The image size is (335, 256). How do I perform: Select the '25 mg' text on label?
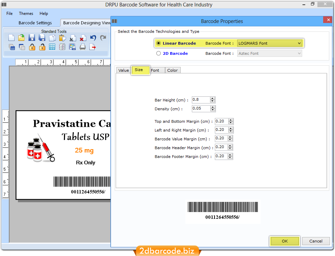pos(84,150)
